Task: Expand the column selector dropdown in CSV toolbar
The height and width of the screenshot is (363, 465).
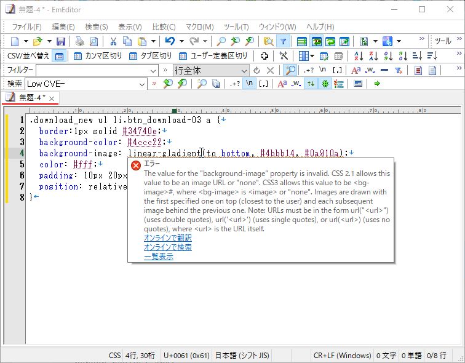Action: 312,56
